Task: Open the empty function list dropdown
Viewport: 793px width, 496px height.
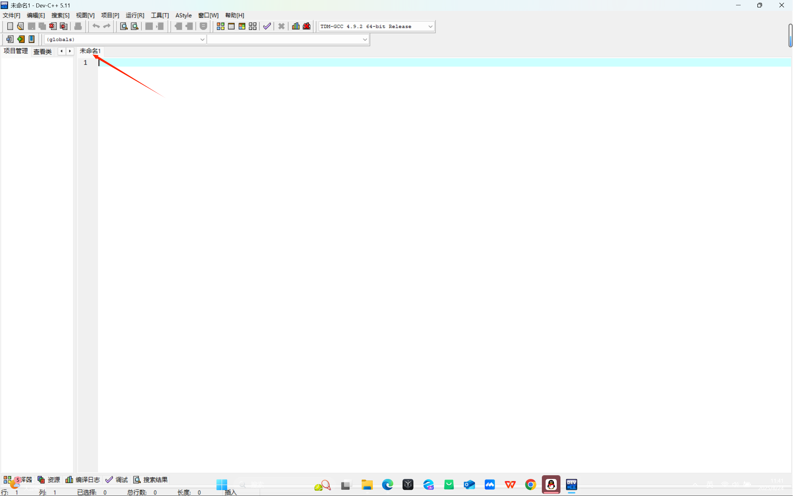Action: click(364, 39)
